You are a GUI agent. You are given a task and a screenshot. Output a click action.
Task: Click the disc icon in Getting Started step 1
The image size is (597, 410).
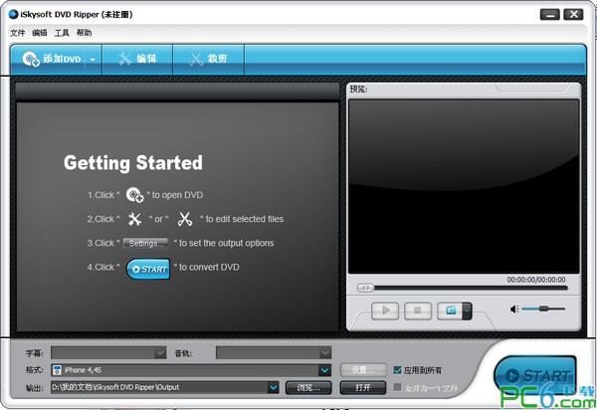134,195
